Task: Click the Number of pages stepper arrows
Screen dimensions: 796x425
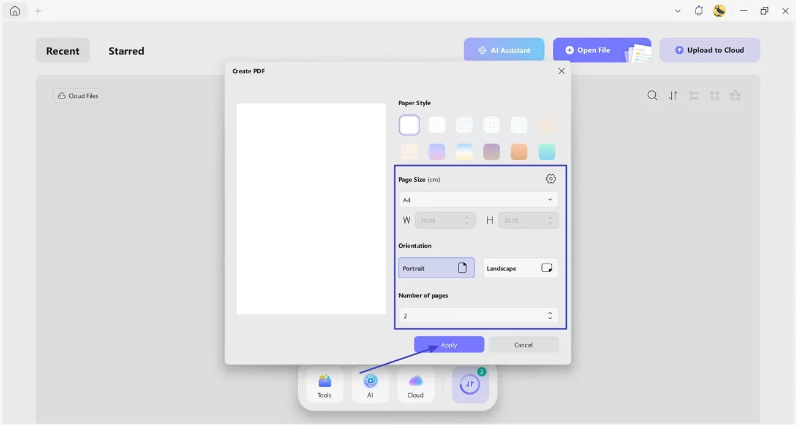Action: (x=550, y=316)
